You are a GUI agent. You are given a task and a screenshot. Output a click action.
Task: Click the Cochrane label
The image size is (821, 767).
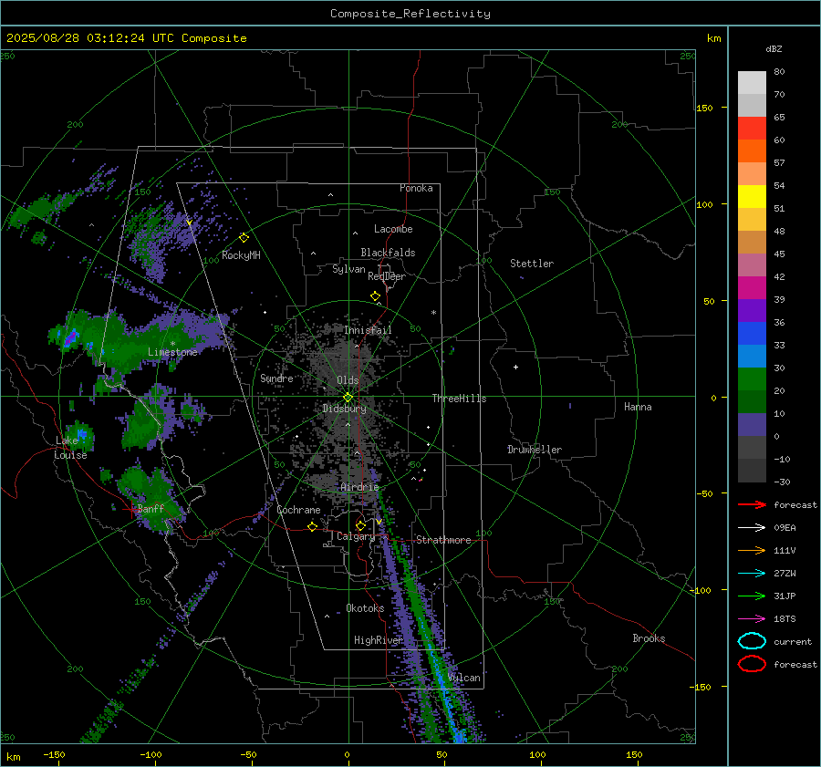[298, 510]
